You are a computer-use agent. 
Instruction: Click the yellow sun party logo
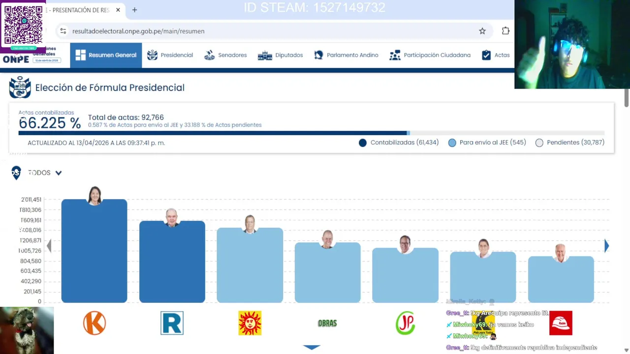pos(250,323)
